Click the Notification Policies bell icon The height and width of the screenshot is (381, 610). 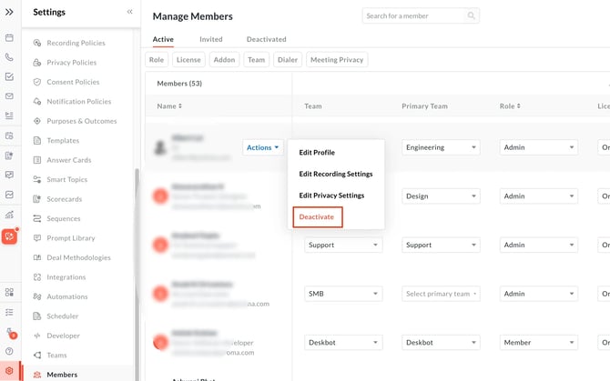click(37, 101)
